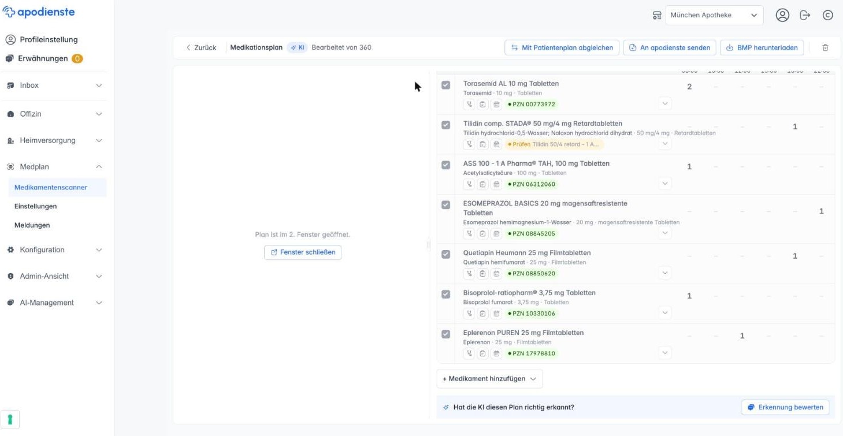Open the clipboard icon for Esomeprazol Basics
843x436 pixels.
[482, 234]
